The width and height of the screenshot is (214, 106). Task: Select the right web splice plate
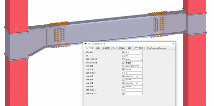[159, 24]
